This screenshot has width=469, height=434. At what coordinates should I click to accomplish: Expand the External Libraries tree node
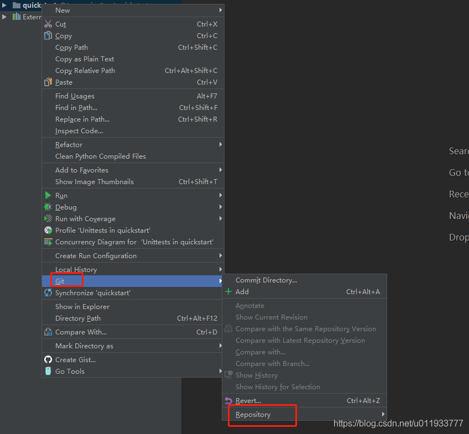pyautogui.click(x=4, y=17)
